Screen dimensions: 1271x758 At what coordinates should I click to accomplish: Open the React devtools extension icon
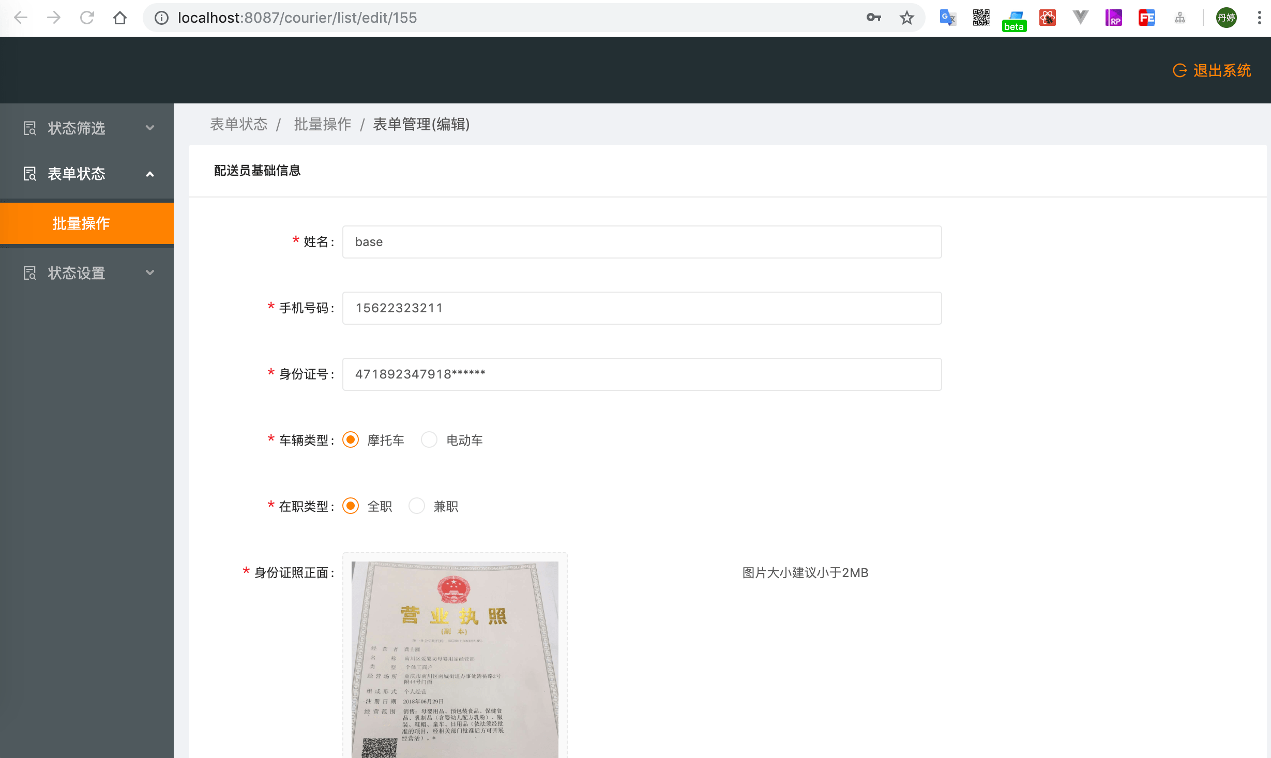(1047, 18)
